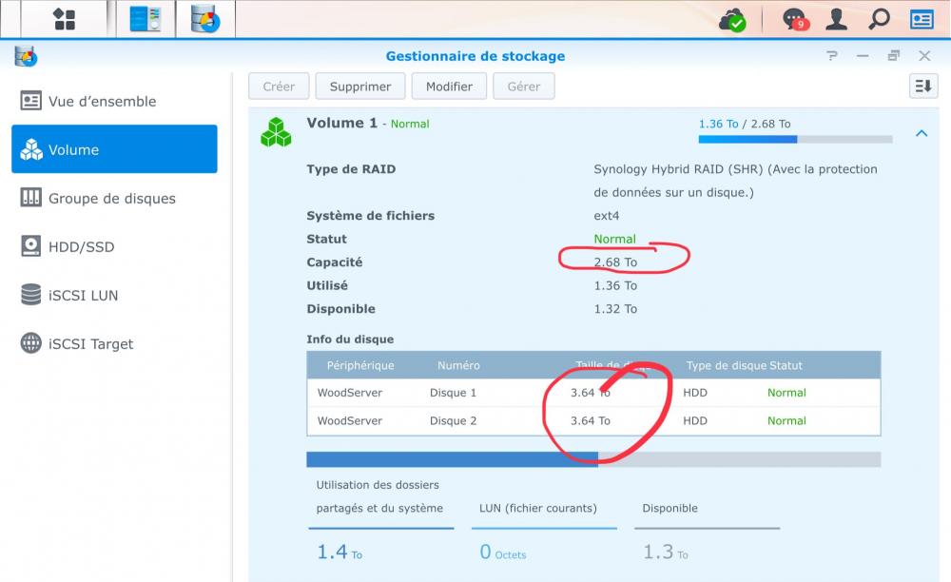This screenshot has height=582, width=951.
Task: Click the Volume 1 title
Action: point(341,123)
